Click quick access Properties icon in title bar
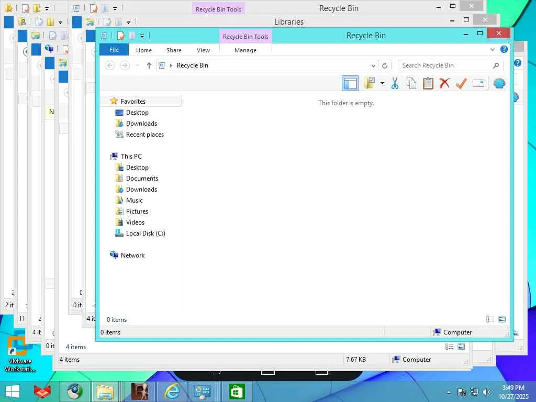This screenshot has height=402, width=536. coord(120,36)
